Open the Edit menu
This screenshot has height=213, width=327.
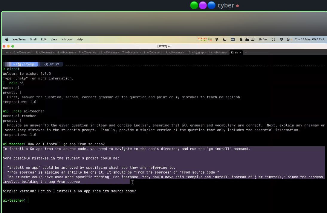pyautogui.click(x=44, y=39)
